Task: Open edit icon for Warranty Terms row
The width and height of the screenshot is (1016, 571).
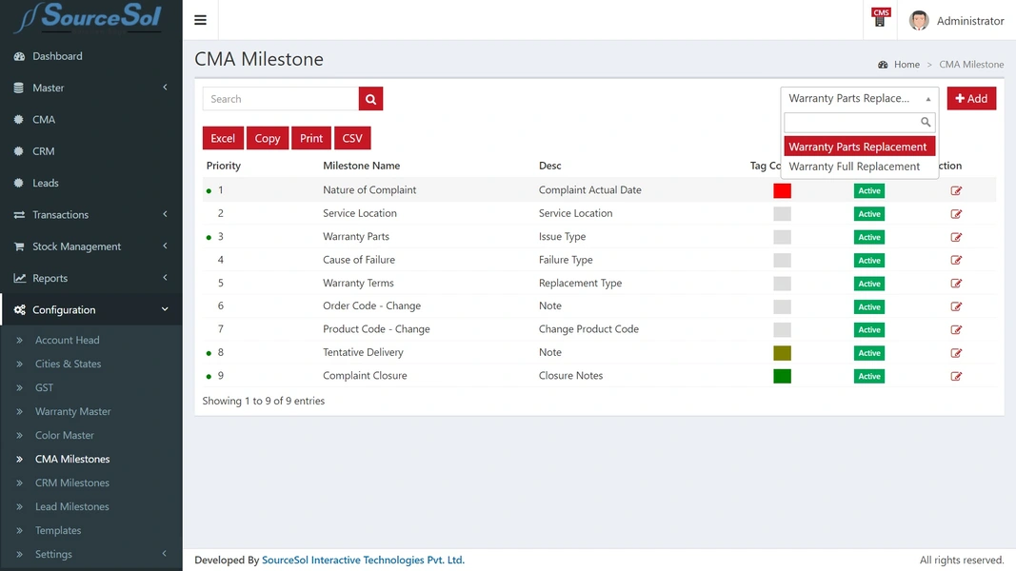Action: pyautogui.click(x=956, y=284)
